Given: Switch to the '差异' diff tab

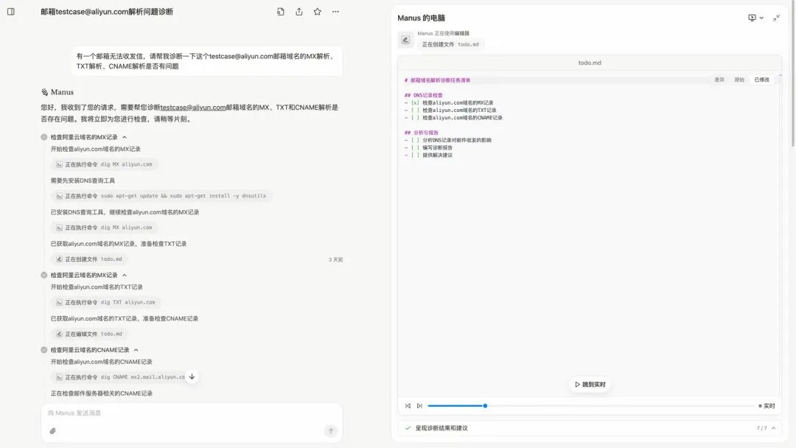Looking at the screenshot, I should click(x=719, y=80).
